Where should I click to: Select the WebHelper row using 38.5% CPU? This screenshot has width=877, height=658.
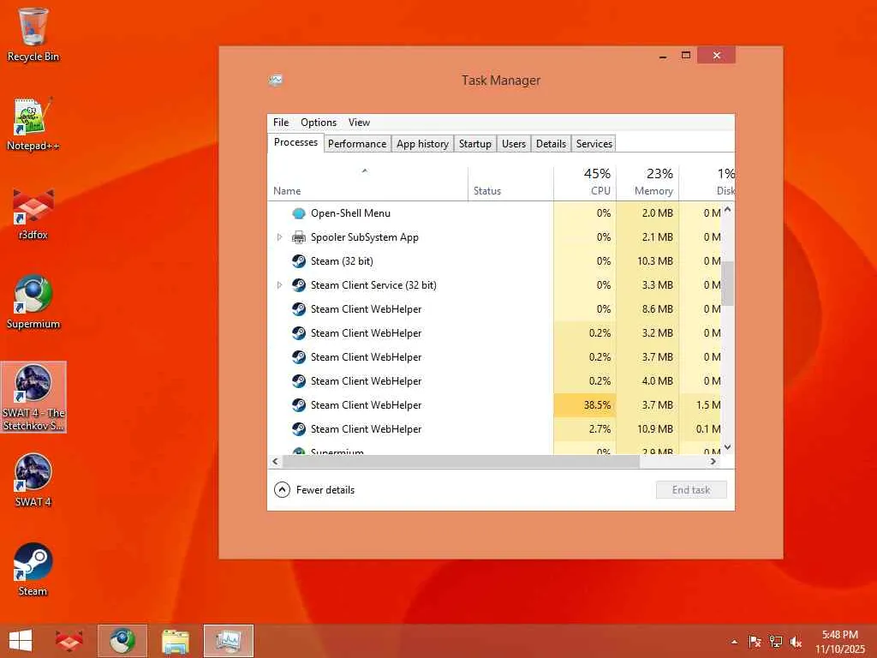point(494,405)
